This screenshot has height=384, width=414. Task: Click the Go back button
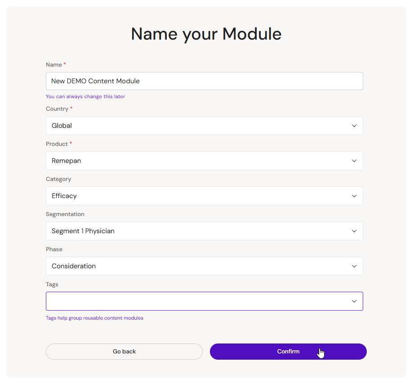[x=124, y=352]
